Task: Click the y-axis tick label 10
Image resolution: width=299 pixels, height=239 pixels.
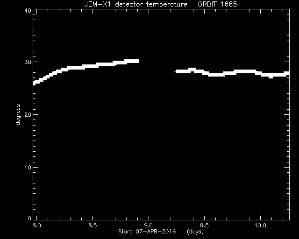Action: 28,167
